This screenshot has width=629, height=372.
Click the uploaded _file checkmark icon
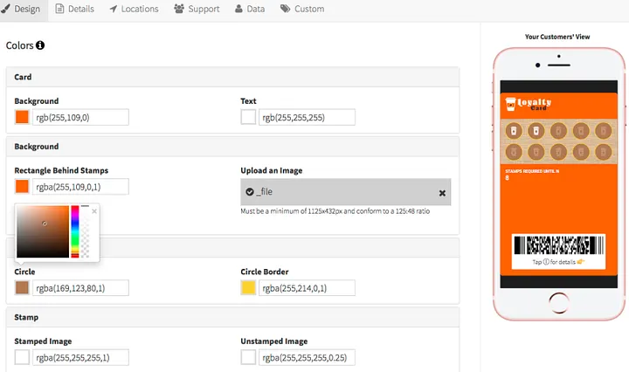tap(250, 191)
